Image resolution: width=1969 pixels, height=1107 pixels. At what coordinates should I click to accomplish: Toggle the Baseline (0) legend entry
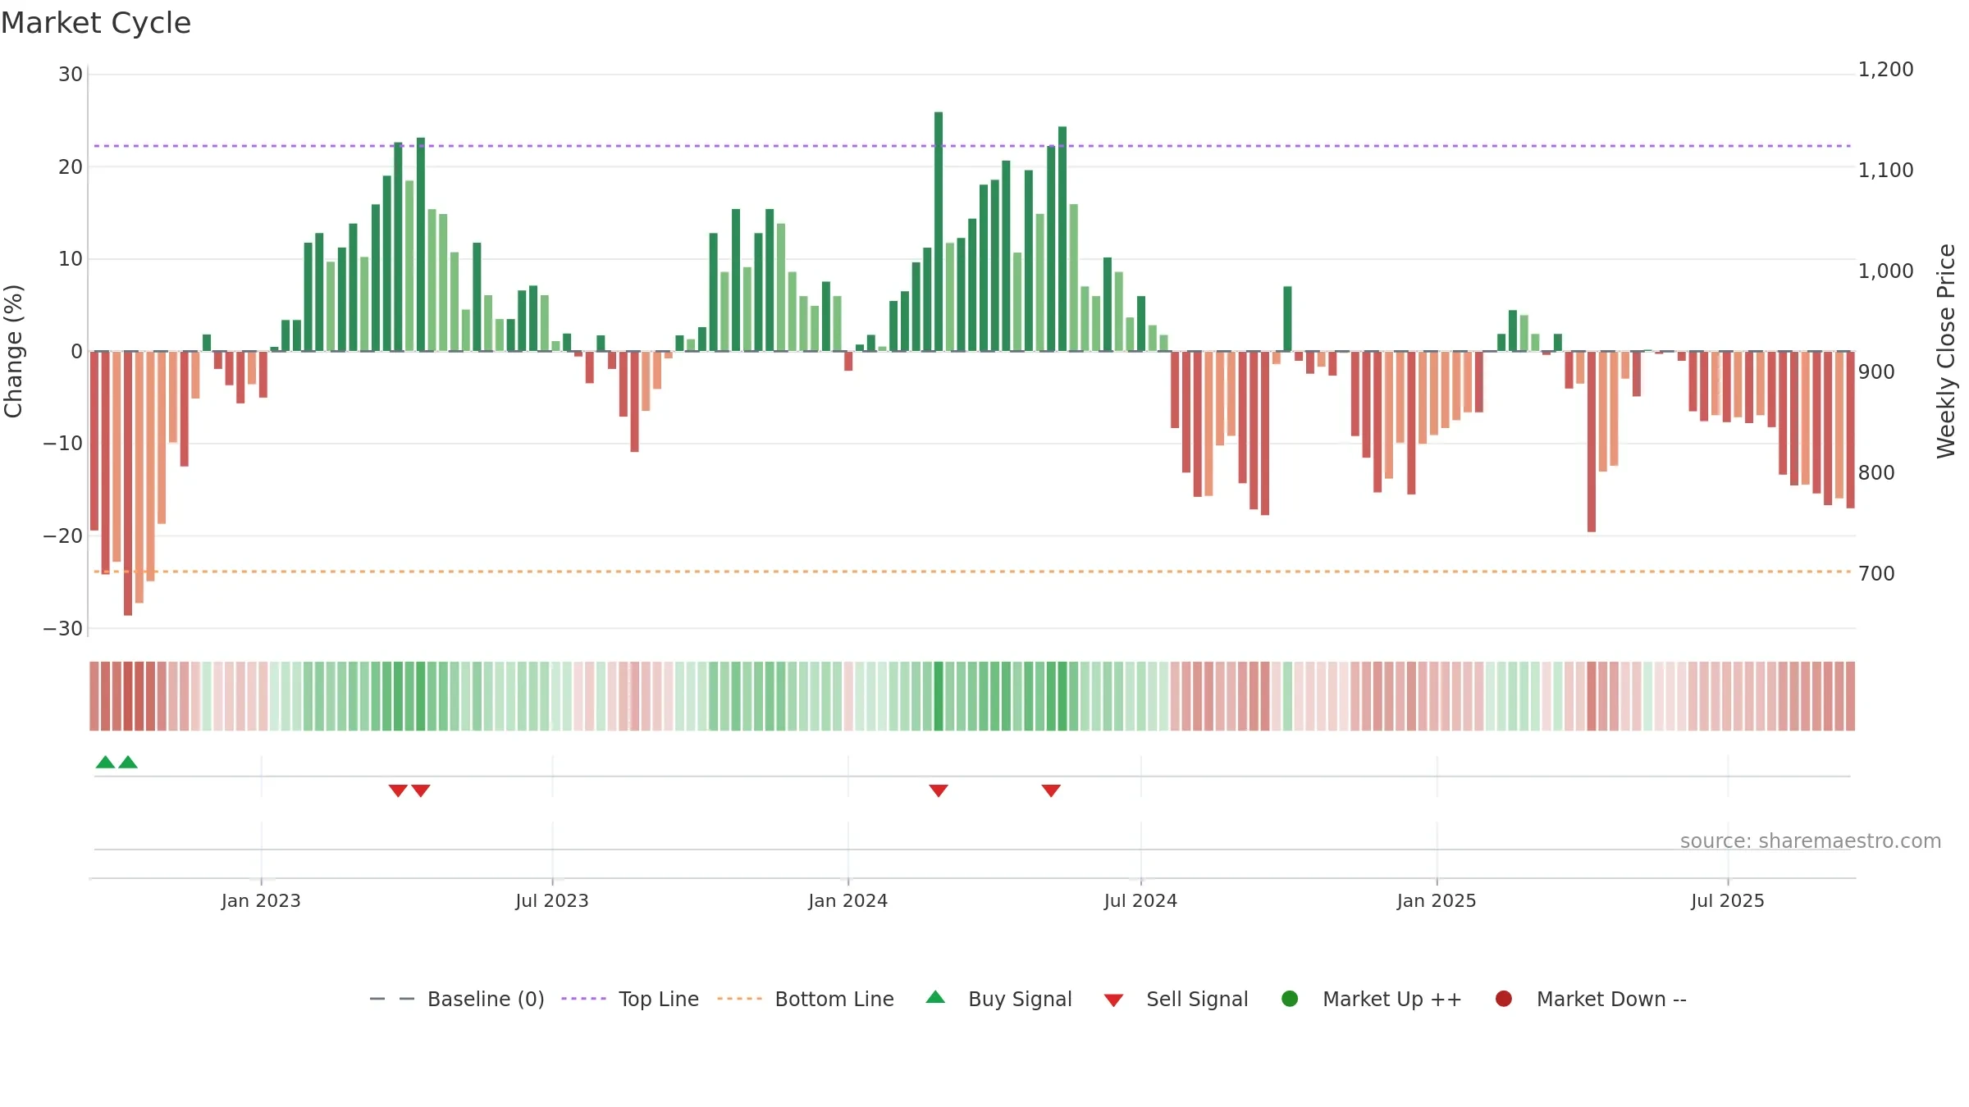[x=457, y=999]
